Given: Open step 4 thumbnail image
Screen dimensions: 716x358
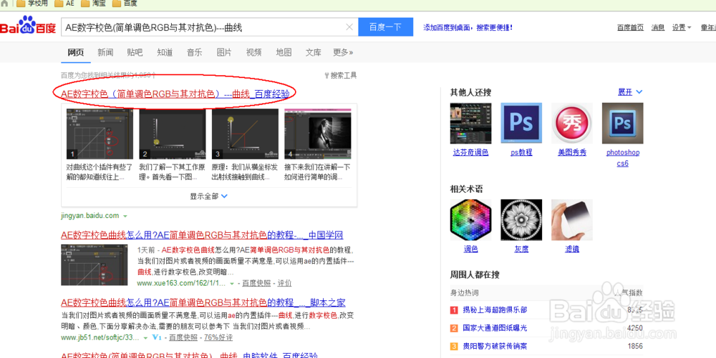Looking at the screenshot, I should 317,134.
